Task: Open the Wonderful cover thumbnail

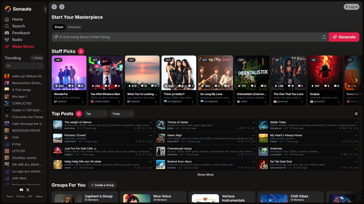Action: (x=69, y=73)
